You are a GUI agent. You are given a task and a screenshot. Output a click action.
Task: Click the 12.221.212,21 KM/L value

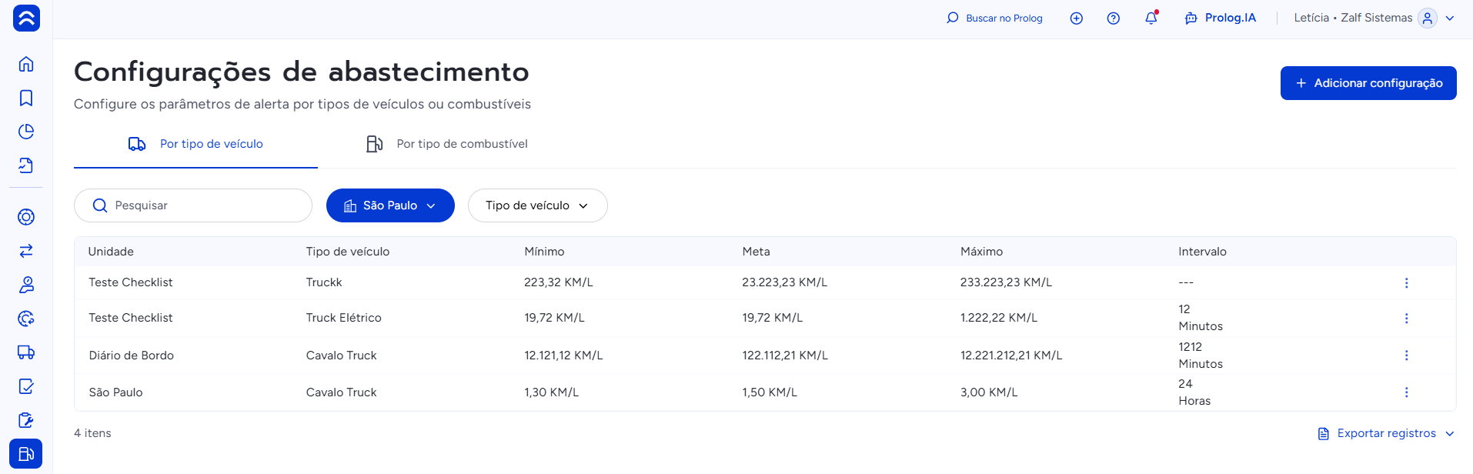pos(1011,355)
